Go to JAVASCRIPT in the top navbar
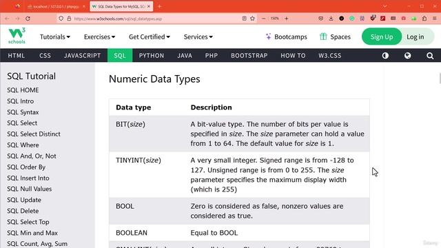Screen dimensions: 441x248 82,55
